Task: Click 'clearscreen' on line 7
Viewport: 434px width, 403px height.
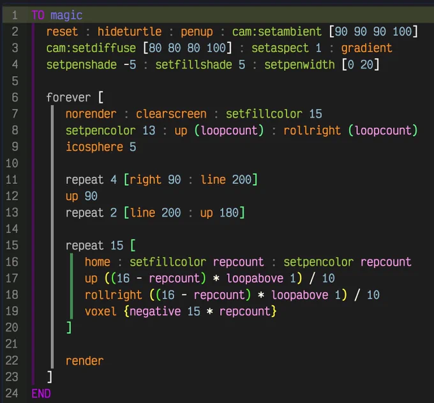Action: [171, 114]
